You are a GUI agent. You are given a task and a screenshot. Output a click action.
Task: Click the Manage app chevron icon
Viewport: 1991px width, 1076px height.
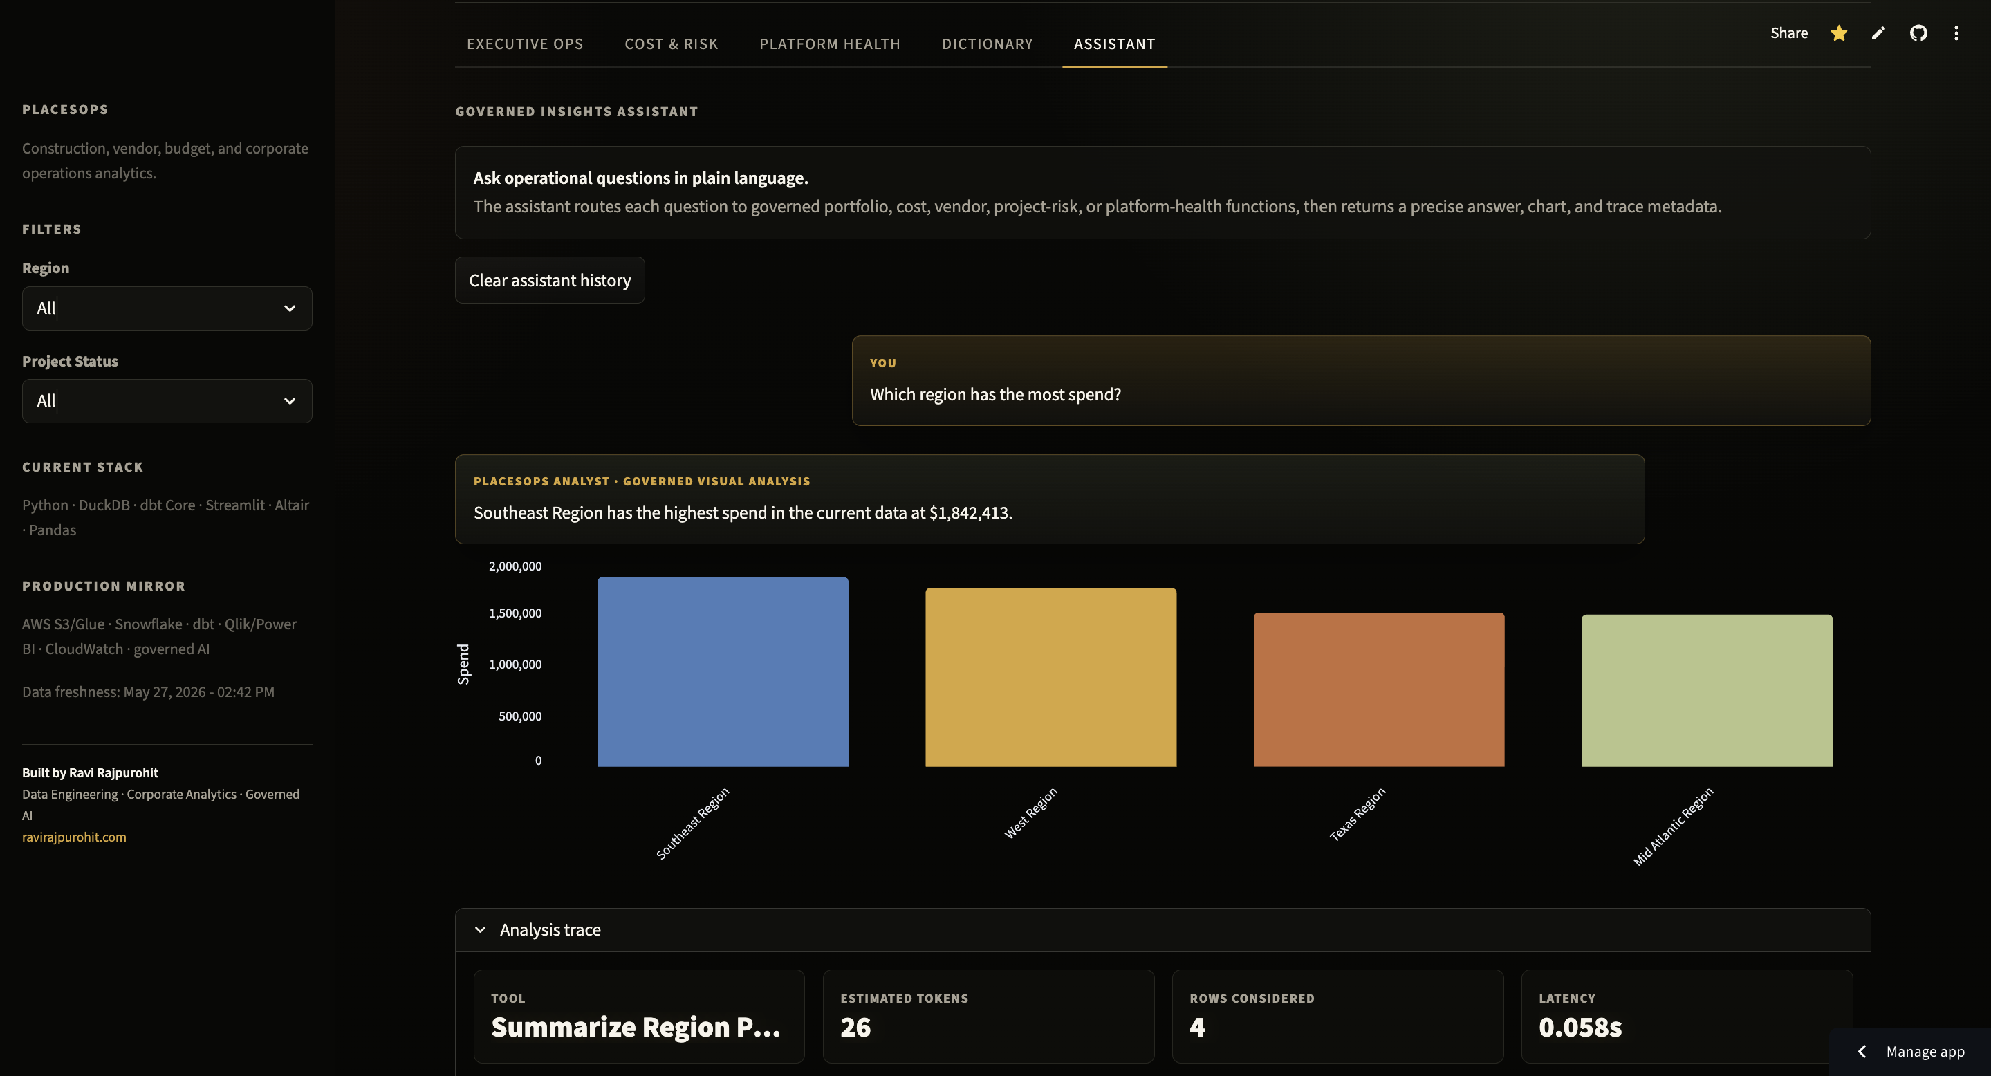(1862, 1051)
